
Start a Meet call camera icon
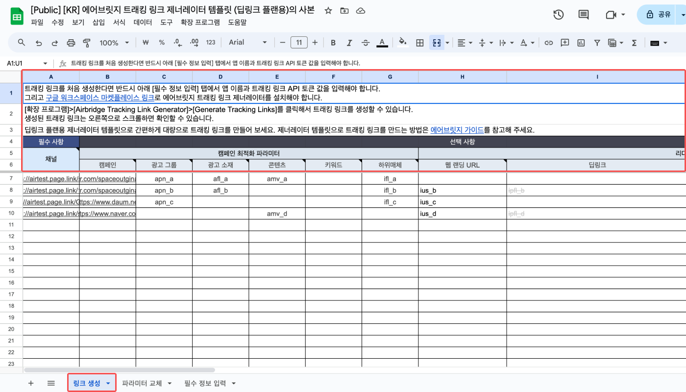[611, 15]
